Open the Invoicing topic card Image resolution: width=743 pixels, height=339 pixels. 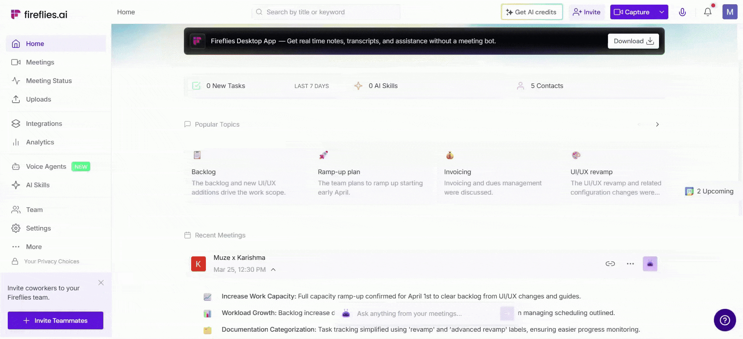click(496, 174)
